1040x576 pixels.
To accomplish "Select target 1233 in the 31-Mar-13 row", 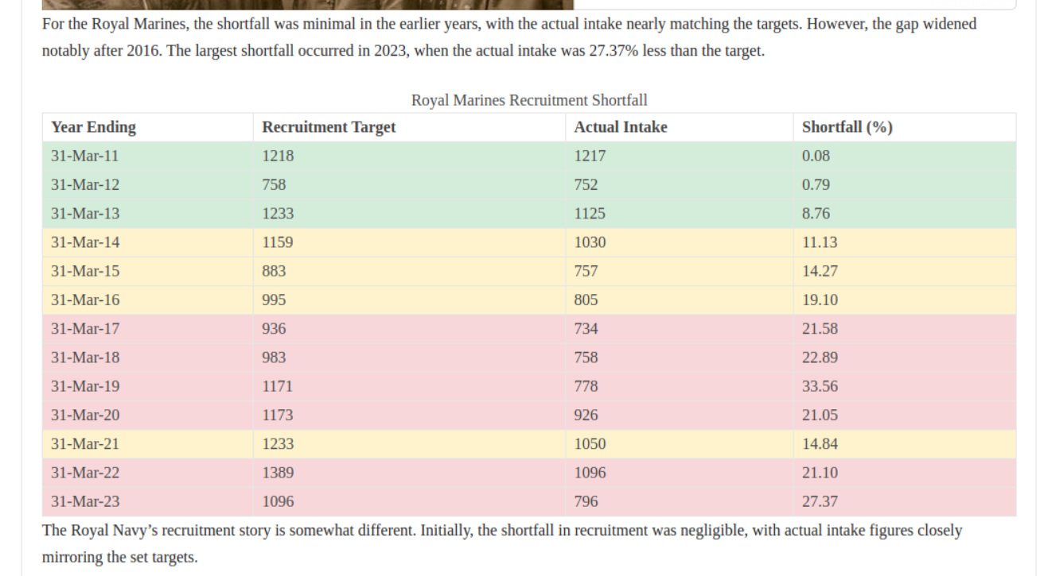I will click(x=410, y=214).
